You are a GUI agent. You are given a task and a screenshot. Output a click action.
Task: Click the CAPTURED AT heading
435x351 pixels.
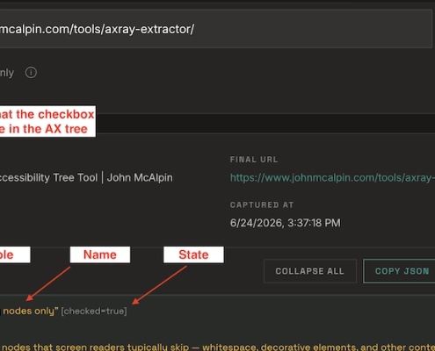pos(262,204)
